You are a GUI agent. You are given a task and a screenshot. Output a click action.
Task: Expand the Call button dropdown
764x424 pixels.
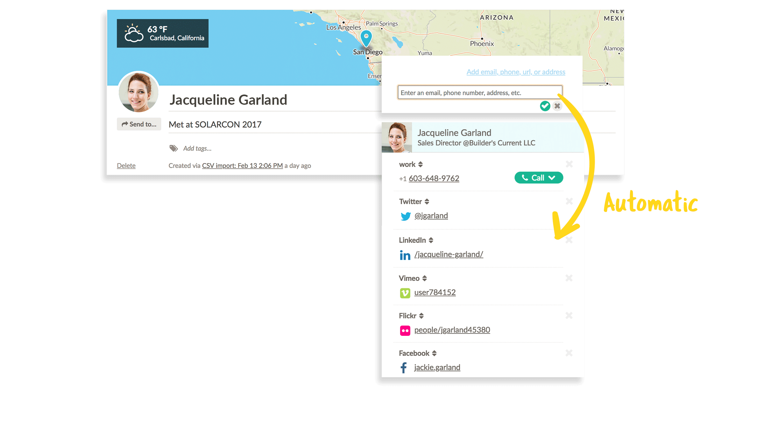552,178
